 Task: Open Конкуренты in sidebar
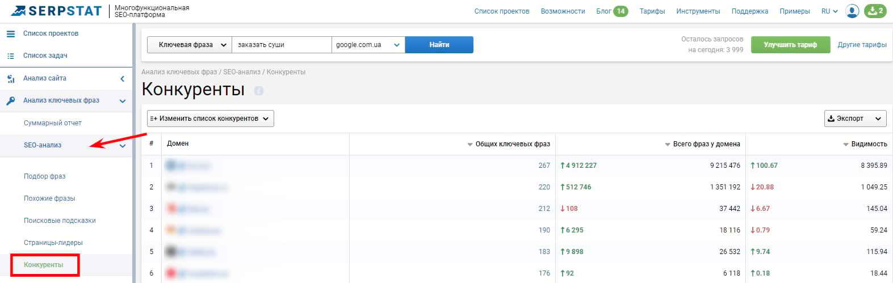coord(44,265)
